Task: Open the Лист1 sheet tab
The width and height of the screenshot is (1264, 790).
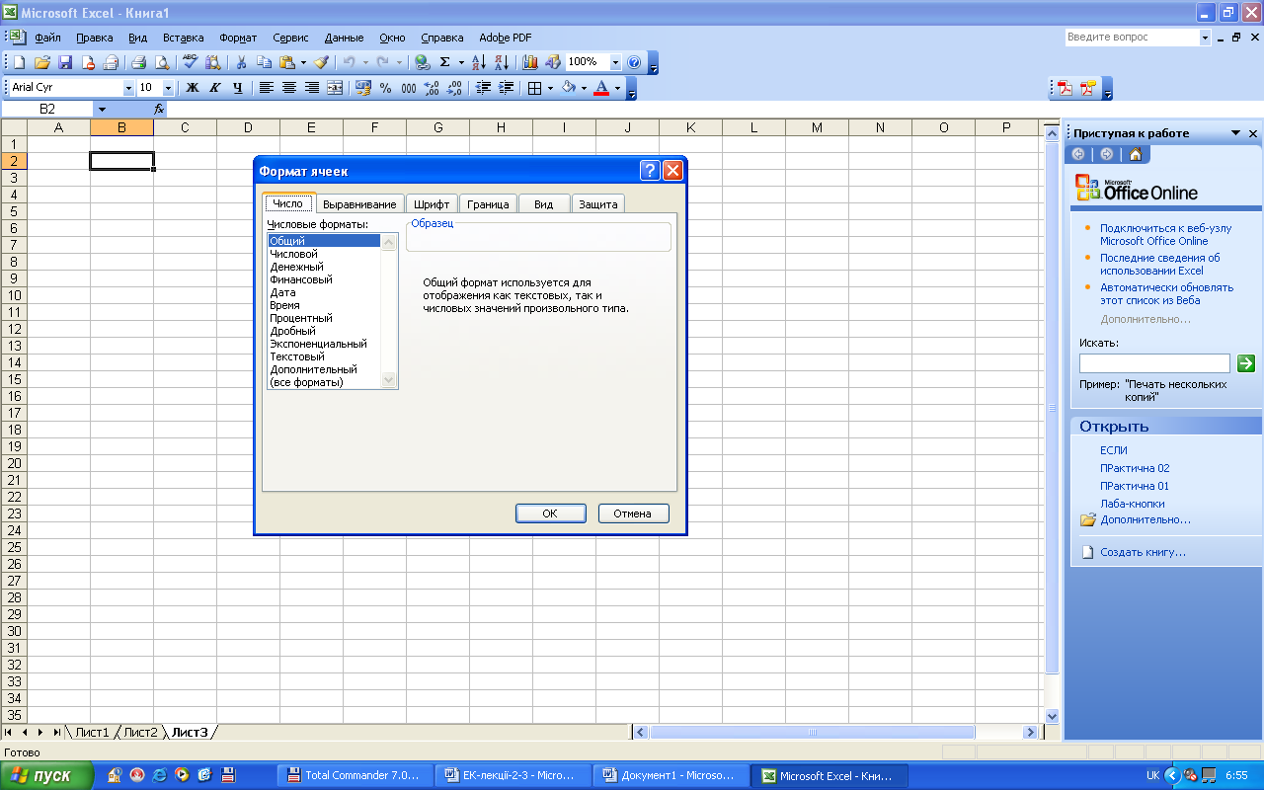Action: pos(92,732)
